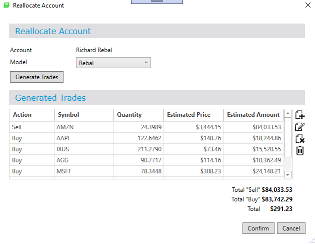Click the Total value $291.23
The width and height of the screenshot is (315, 244).
click(281, 209)
